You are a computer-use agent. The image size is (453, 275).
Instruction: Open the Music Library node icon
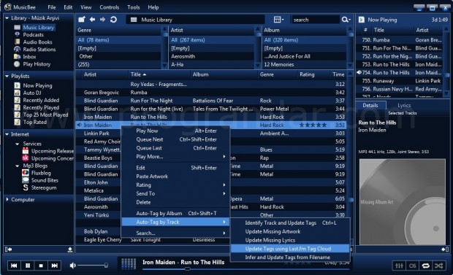(x=17, y=28)
